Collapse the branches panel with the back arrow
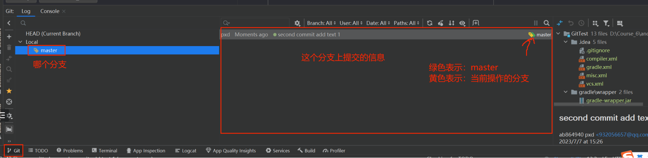 (x=9, y=23)
